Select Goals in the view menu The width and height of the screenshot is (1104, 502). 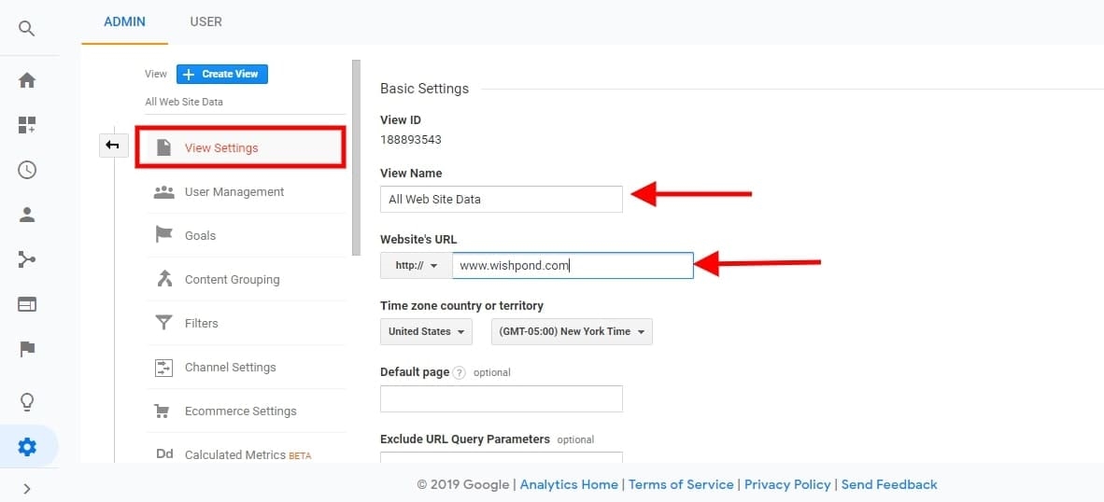(x=200, y=236)
